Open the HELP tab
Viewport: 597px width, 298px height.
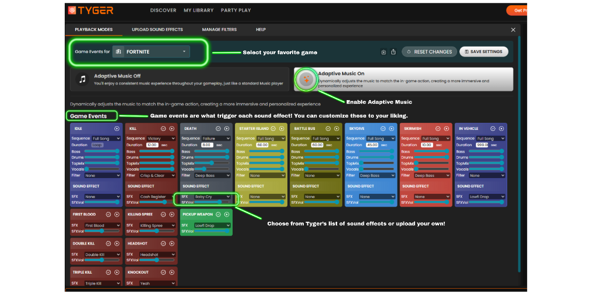(261, 30)
